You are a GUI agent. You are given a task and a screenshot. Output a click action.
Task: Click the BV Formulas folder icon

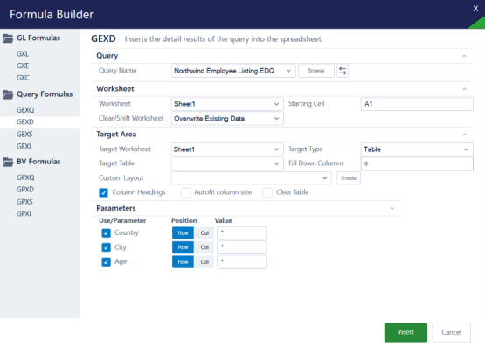[x=8, y=162]
